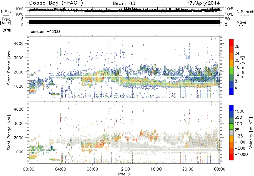The image size is (254, 176).
Task: Click the "Time UT" axis title
Action: click(x=124, y=174)
